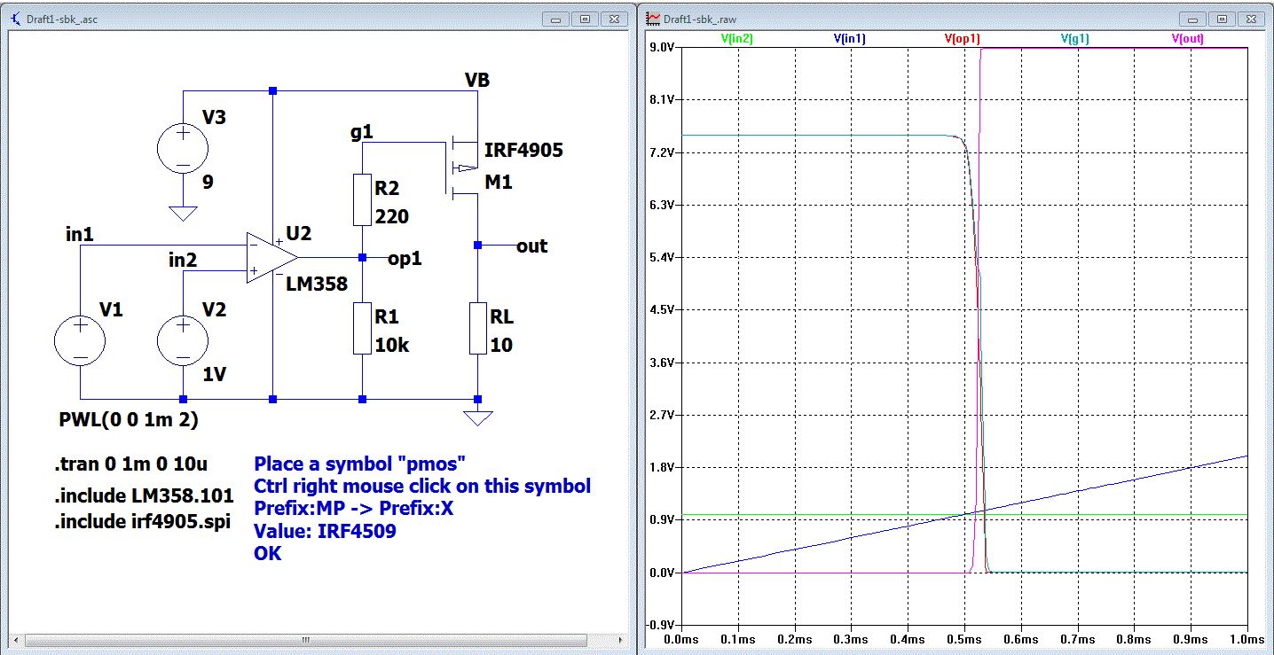Click the schematic scrollbar's left arrow

pos(19,640)
